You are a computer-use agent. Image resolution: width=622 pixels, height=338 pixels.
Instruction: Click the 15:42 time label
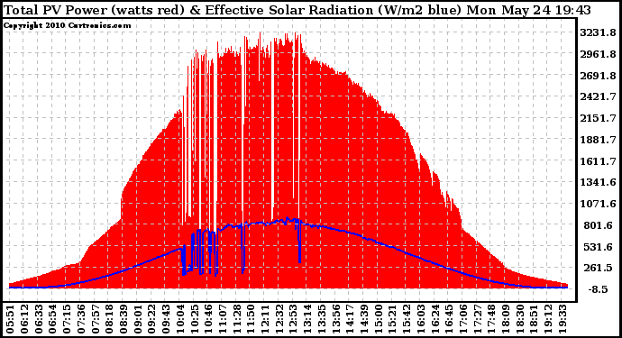pyautogui.click(x=407, y=319)
